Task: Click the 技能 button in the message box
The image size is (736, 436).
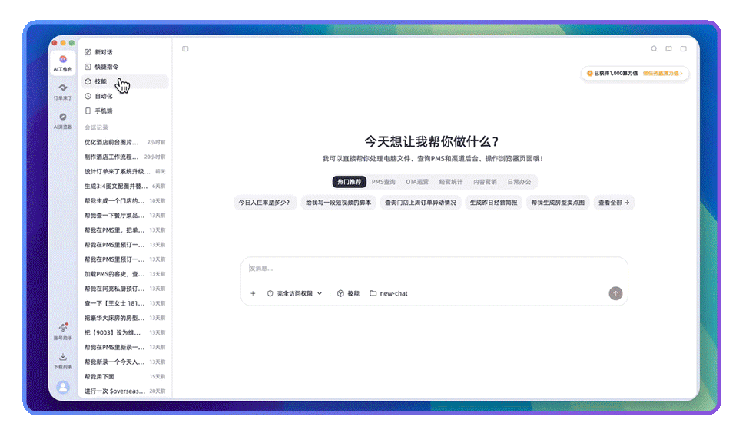Action: [x=348, y=293]
